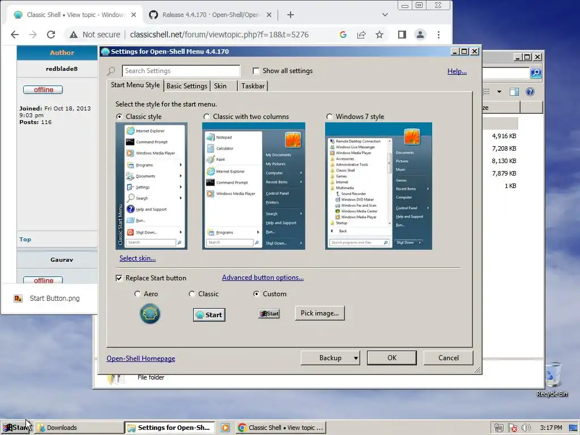
Task: Click Windows Media Player taskbar icon
Action: [225, 428]
